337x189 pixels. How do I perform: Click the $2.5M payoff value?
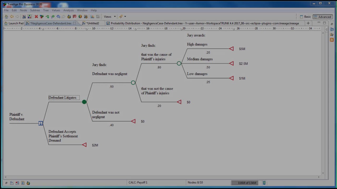(x=243, y=64)
